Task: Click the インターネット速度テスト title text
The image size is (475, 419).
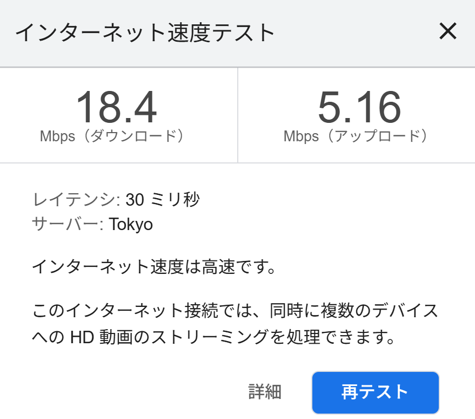Action: pos(145,32)
